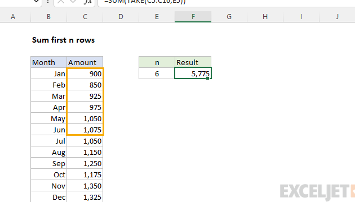
Task: Select column G header
Action: click(x=229, y=17)
